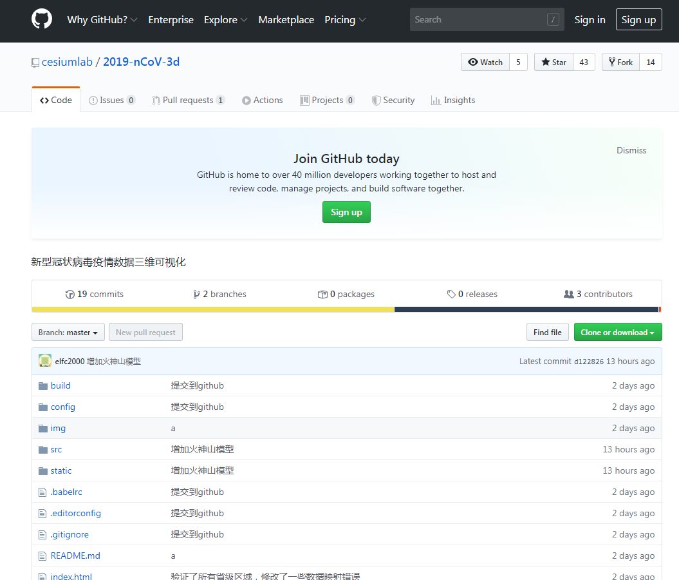The image size is (679, 580).
Task: Star the 2019-nCoV-3d repository
Action: [554, 62]
